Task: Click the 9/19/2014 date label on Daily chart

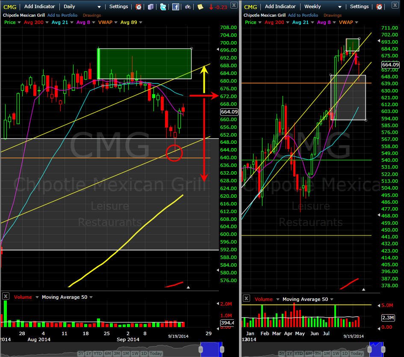Action: pyautogui.click(x=178, y=336)
